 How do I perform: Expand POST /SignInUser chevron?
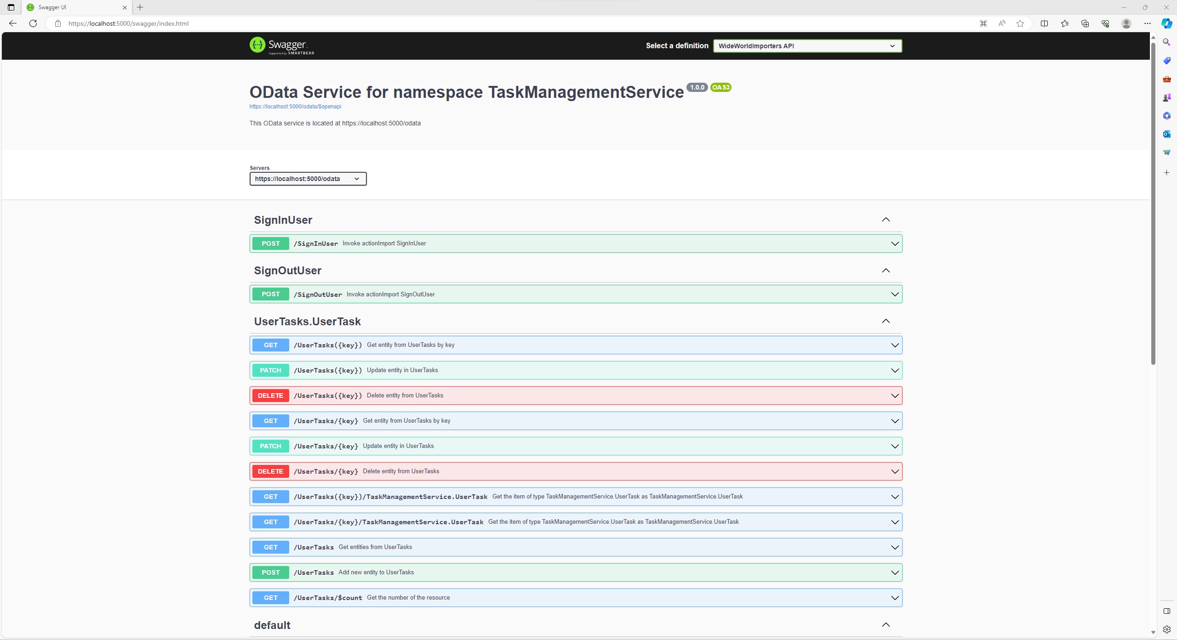[x=895, y=244]
